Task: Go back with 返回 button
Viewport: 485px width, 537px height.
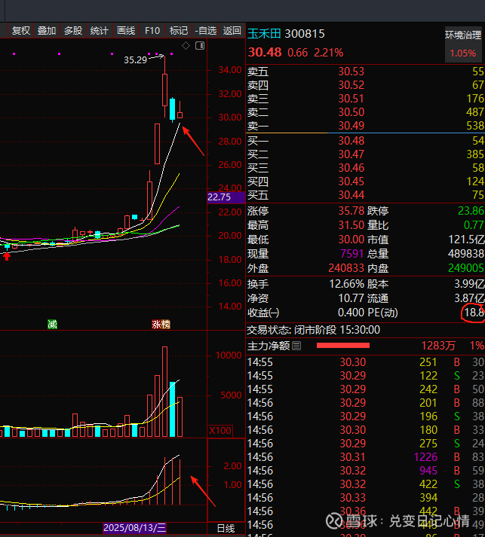Action: (232, 31)
